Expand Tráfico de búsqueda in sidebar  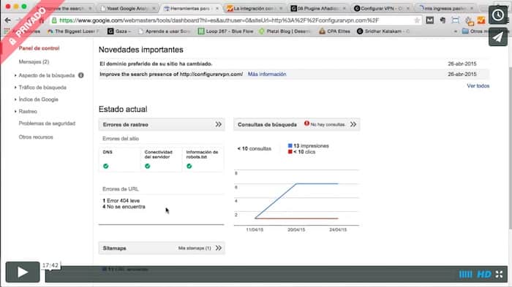click(x=42, y=88)
